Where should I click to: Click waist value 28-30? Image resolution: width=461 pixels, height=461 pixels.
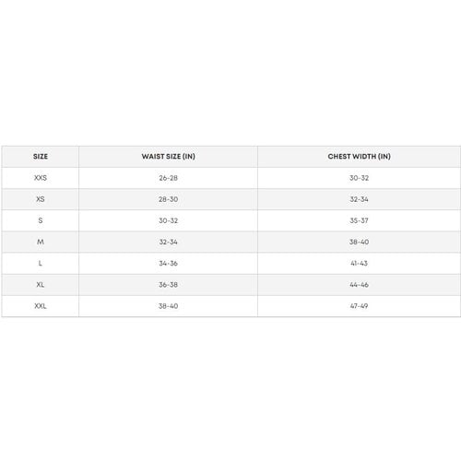coord(168,199)
